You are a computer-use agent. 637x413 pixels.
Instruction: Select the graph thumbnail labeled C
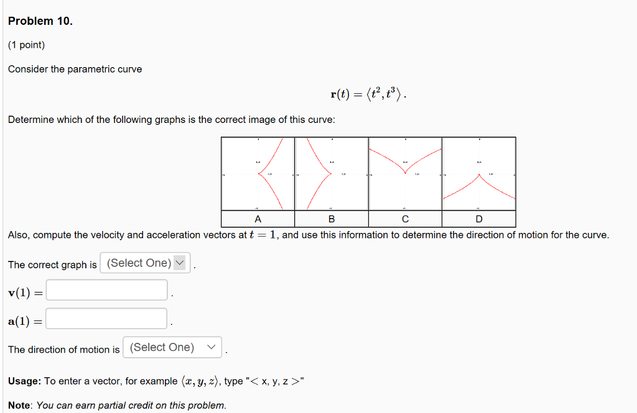point(405,173)
